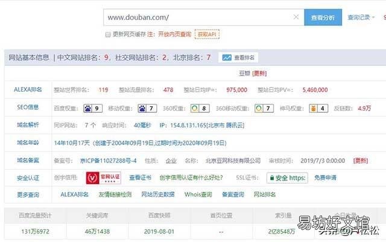Image resolution: width=386 pixels, height=242 pixels.
Task: Click the keyword count 46万1438
Action: (97, 232)
